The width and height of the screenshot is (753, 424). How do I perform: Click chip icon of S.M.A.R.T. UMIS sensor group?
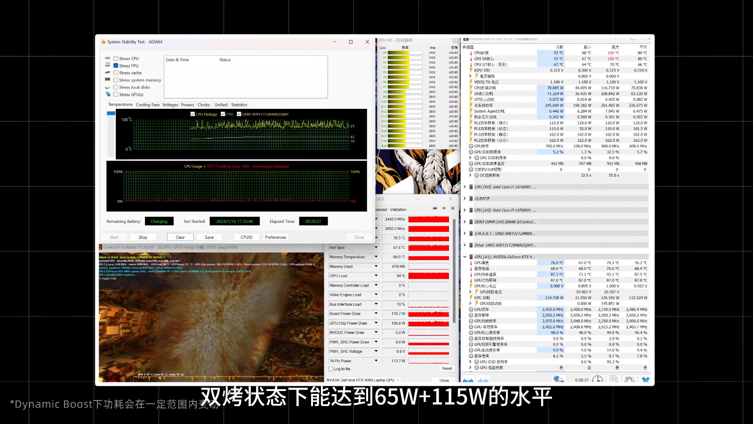(471, 234)
